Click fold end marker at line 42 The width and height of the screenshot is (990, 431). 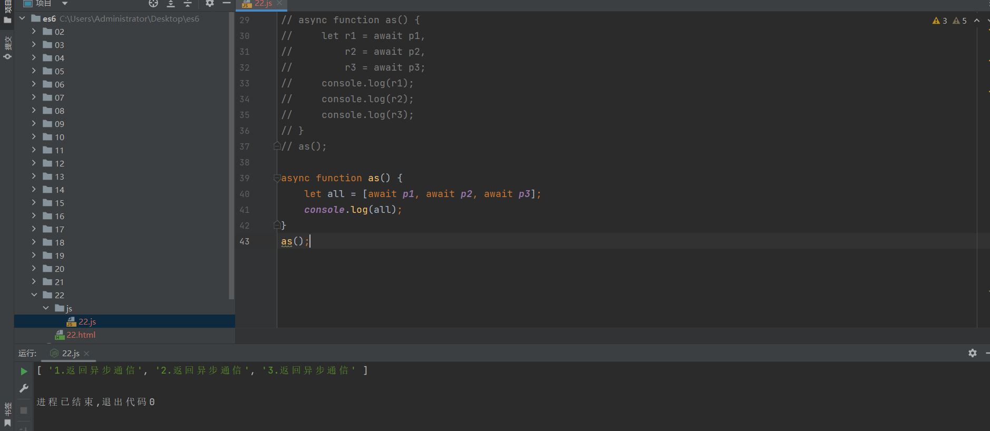[277, 225]
